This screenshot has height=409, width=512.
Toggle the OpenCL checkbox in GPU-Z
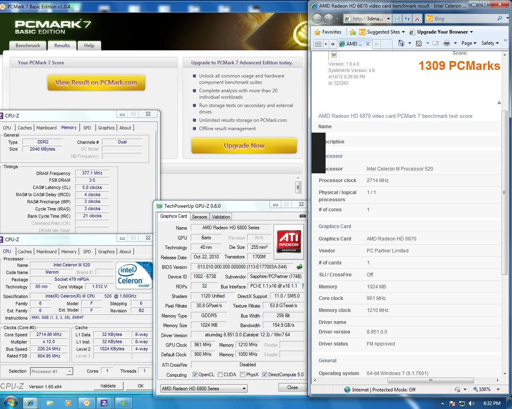tap(195, 375)
